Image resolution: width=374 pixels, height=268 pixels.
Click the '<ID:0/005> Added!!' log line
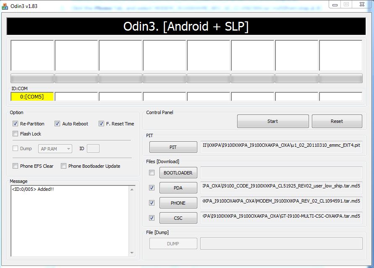tap(33, 189)
